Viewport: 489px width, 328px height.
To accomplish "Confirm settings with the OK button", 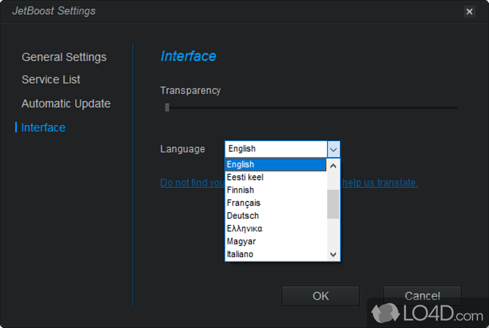I will pos(320,296).
